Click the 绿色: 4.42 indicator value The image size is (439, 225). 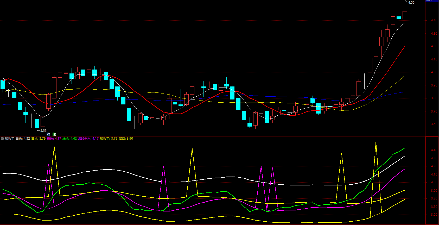click(x=69, y=139)
